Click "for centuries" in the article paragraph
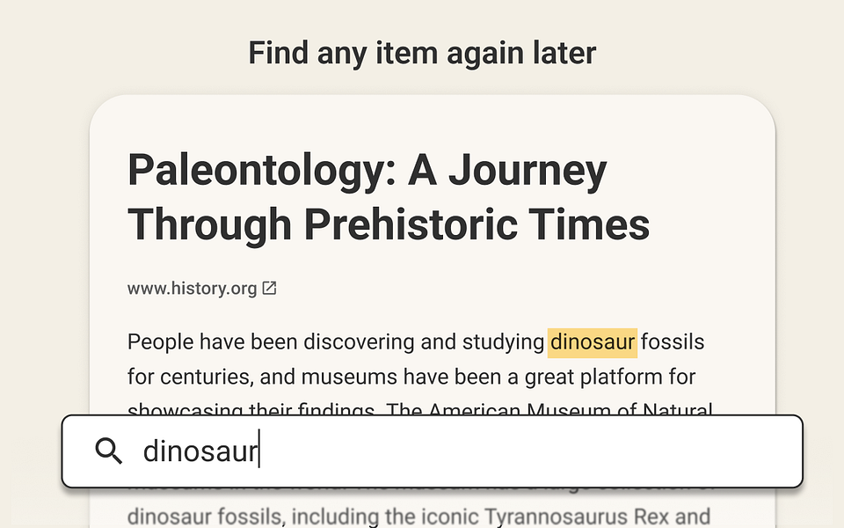 [190, 378]
